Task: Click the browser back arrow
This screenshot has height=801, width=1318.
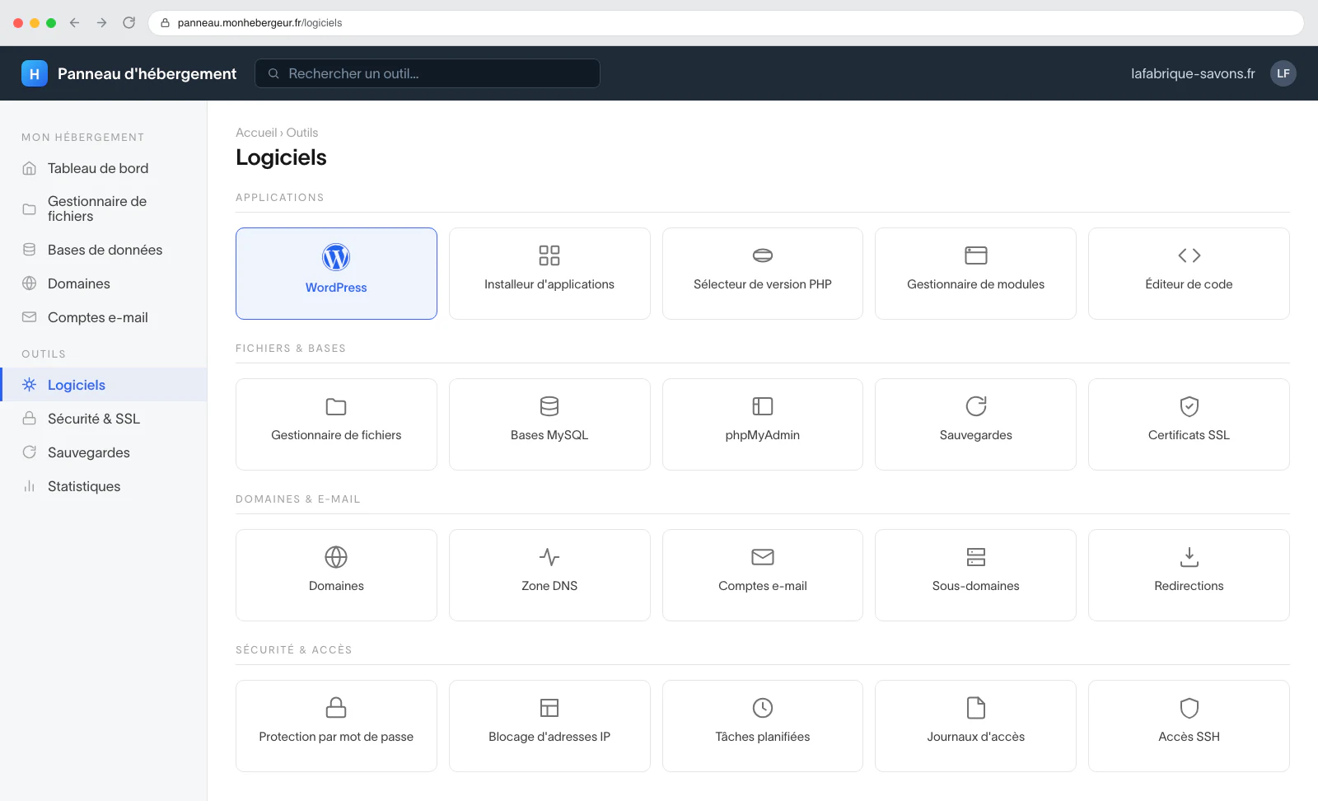Action: point(75,23)
